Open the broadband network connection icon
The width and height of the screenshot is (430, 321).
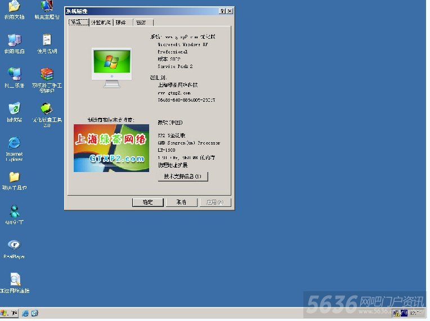pyautogui.click(x=15, y=283)
